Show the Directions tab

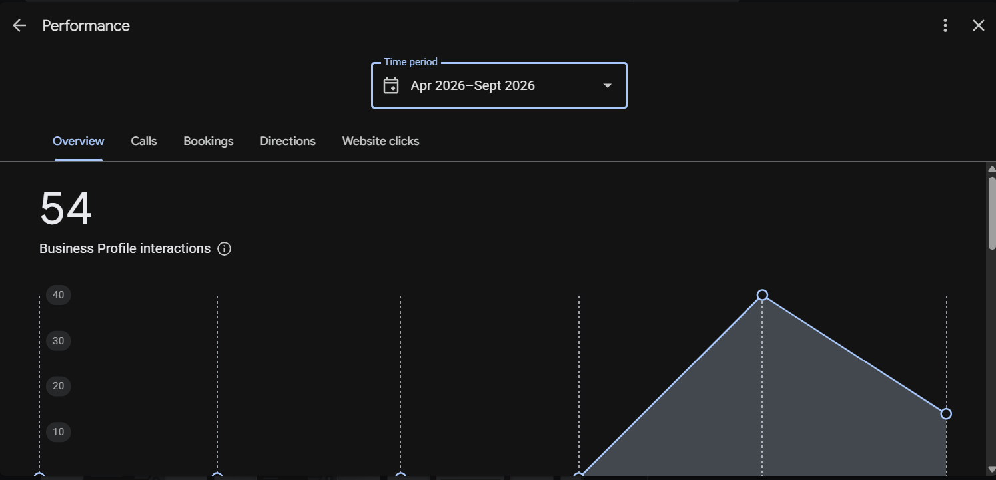pos(288,141)
